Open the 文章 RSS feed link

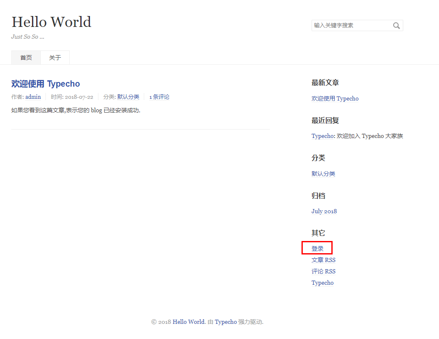click(323, 260)
